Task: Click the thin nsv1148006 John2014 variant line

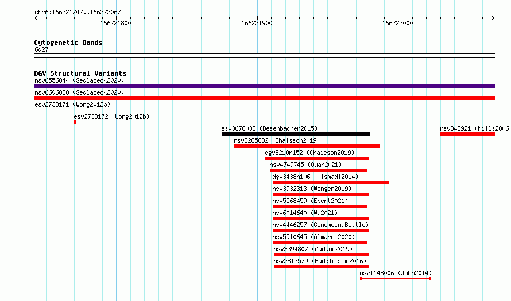Action: tap(396, 279)
